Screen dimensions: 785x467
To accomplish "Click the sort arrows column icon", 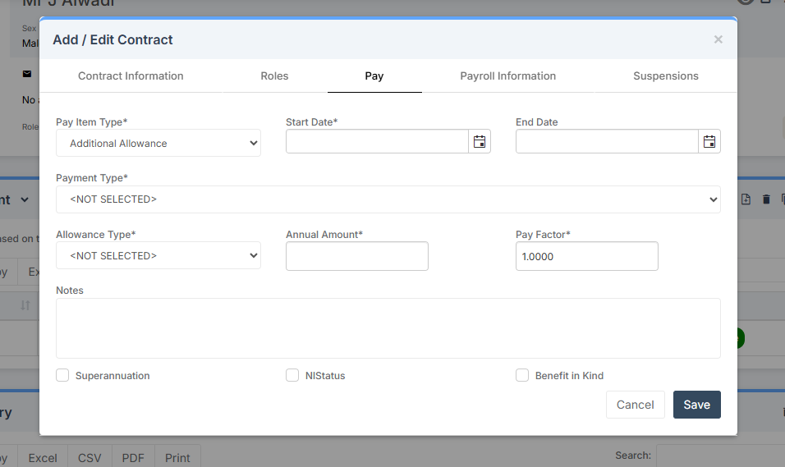I will 25,305.
